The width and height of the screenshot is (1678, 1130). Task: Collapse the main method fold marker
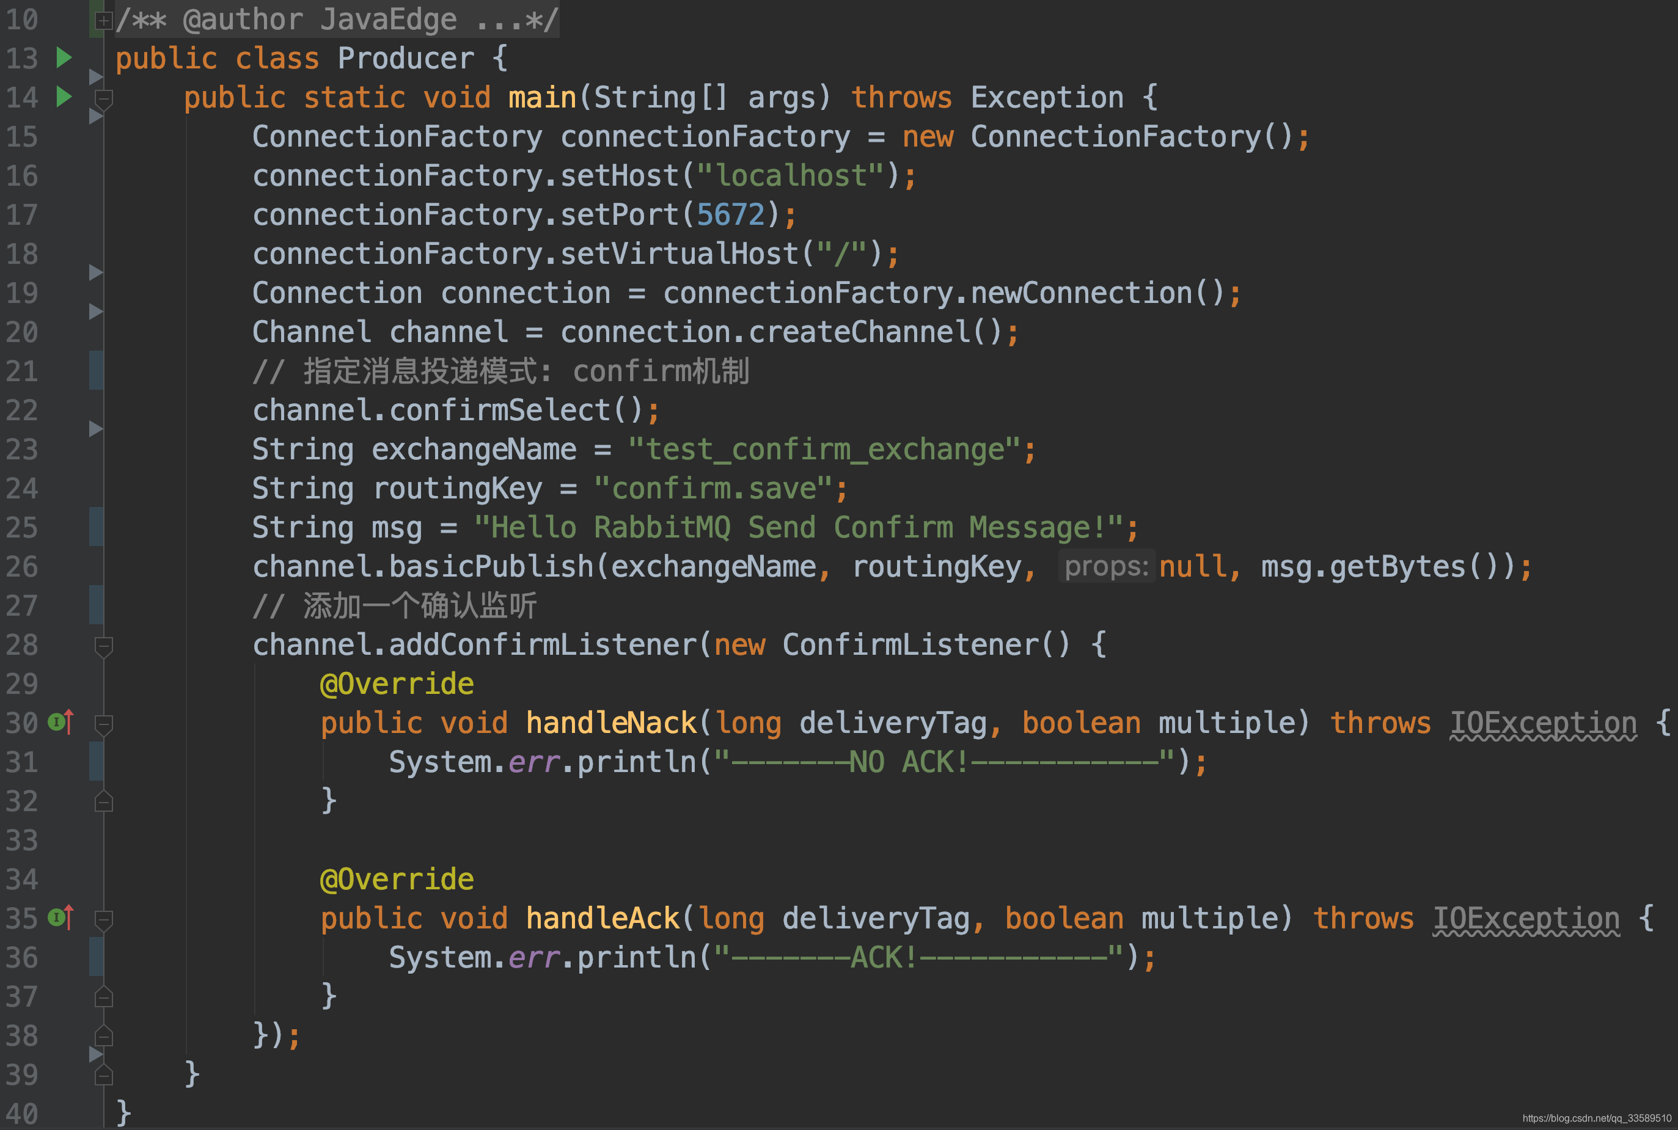click(104, 98)
